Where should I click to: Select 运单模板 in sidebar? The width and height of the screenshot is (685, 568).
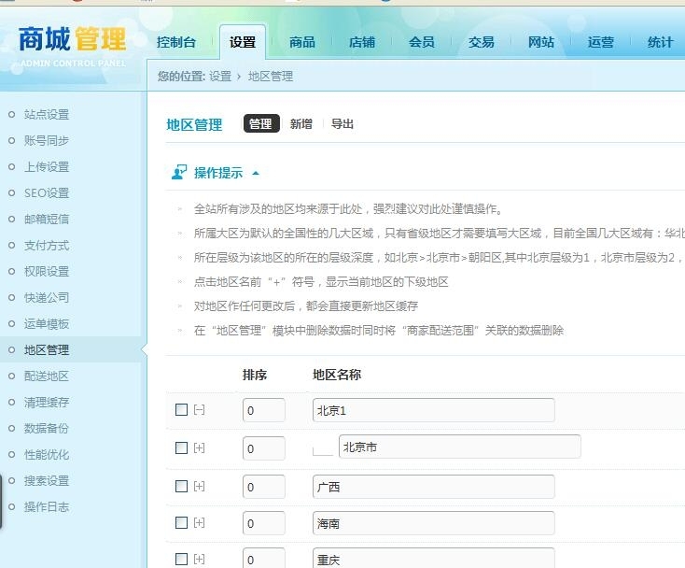click(47, 324)
